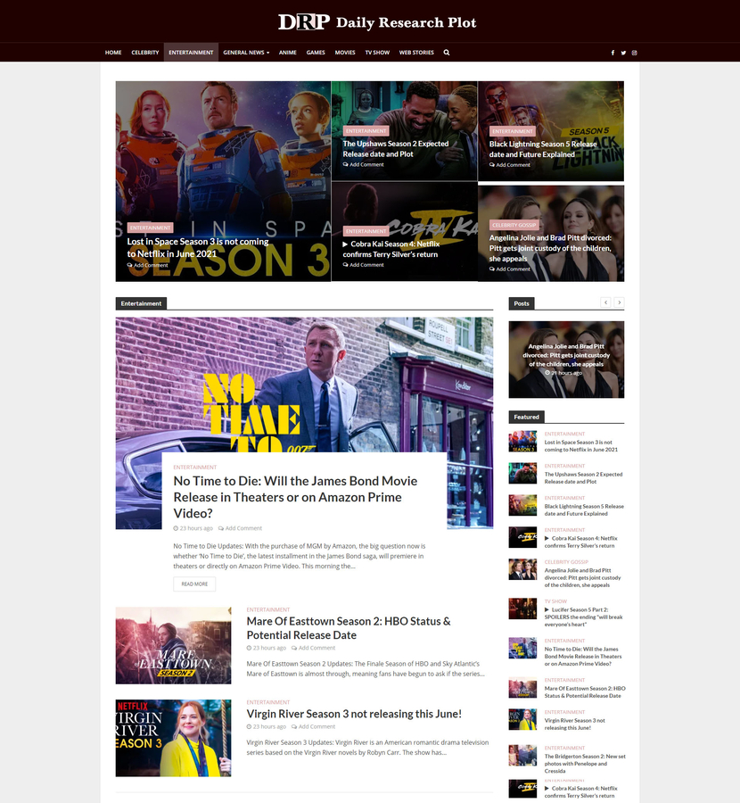The width and height of the screenshot is (740, 803).
Task: Go to previous posts with left arrow
Action: 605,302
